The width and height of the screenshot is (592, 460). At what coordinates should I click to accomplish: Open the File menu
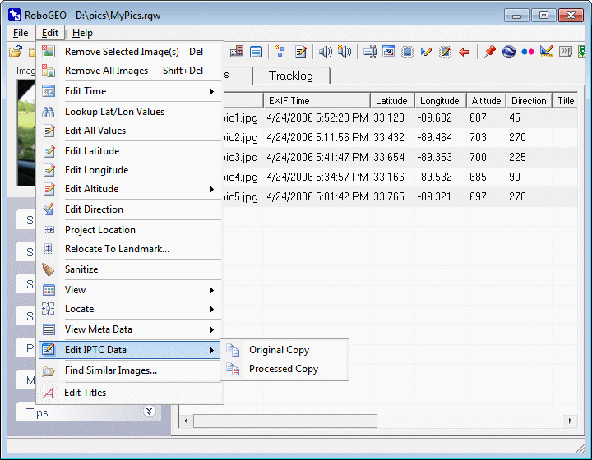point(21,33)
